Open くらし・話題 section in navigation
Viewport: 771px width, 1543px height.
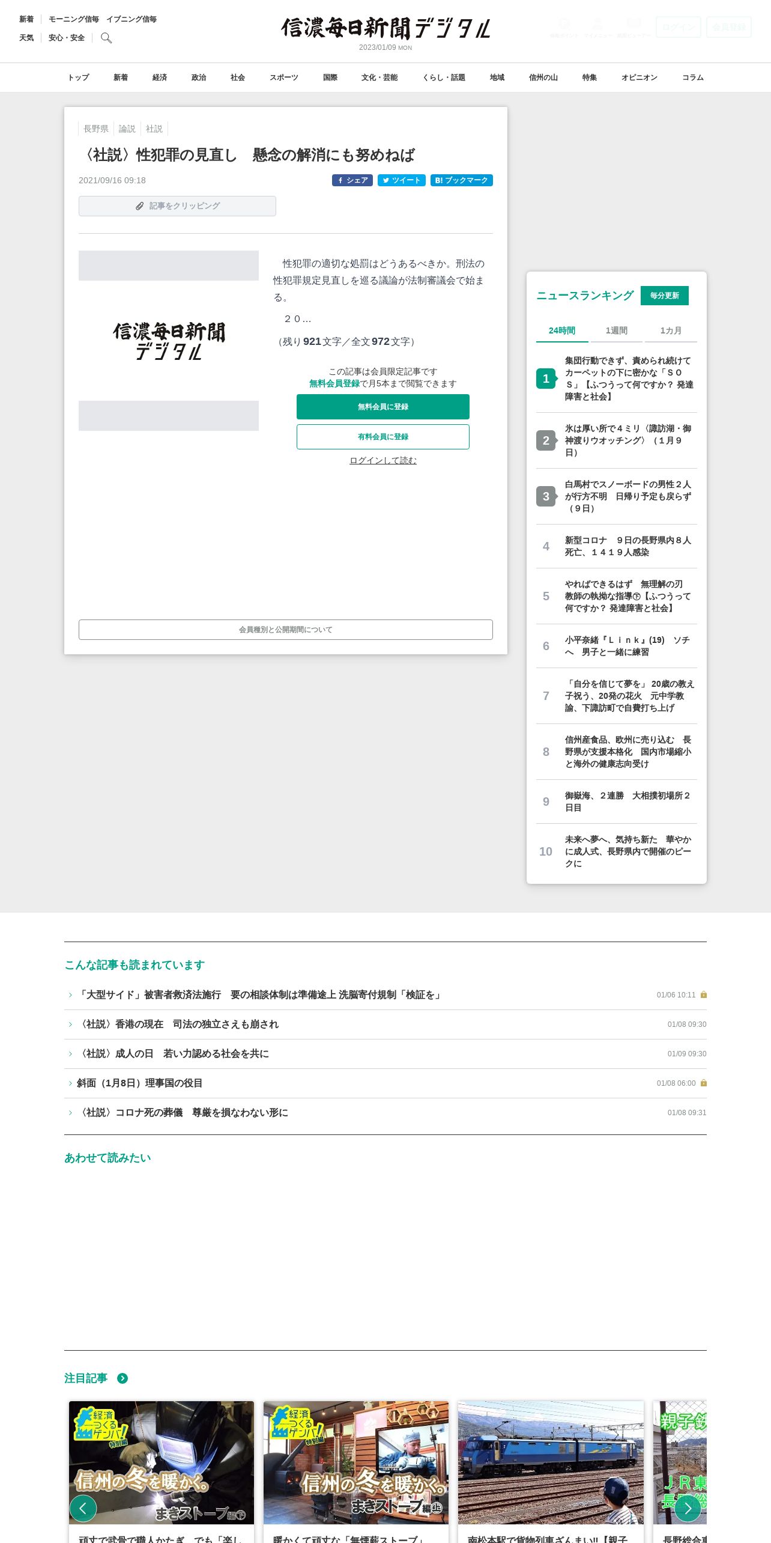[x=444, y=78]
